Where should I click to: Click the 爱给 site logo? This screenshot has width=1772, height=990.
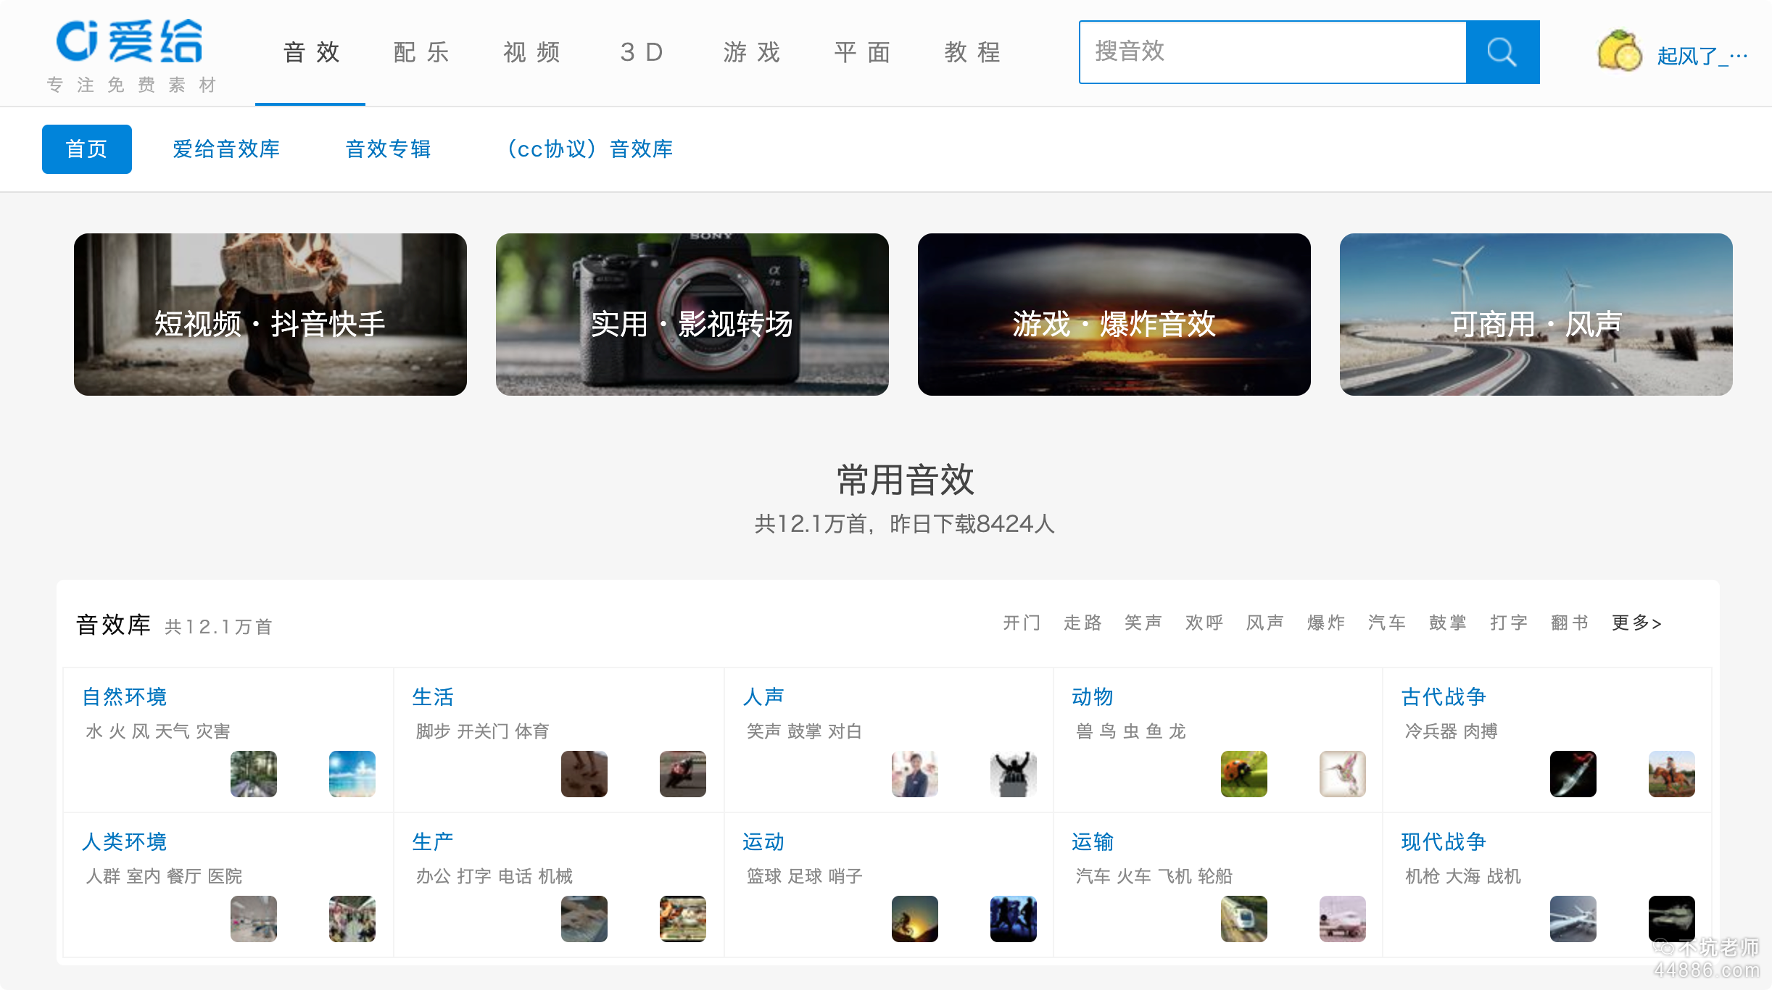(x=131, y=43)
